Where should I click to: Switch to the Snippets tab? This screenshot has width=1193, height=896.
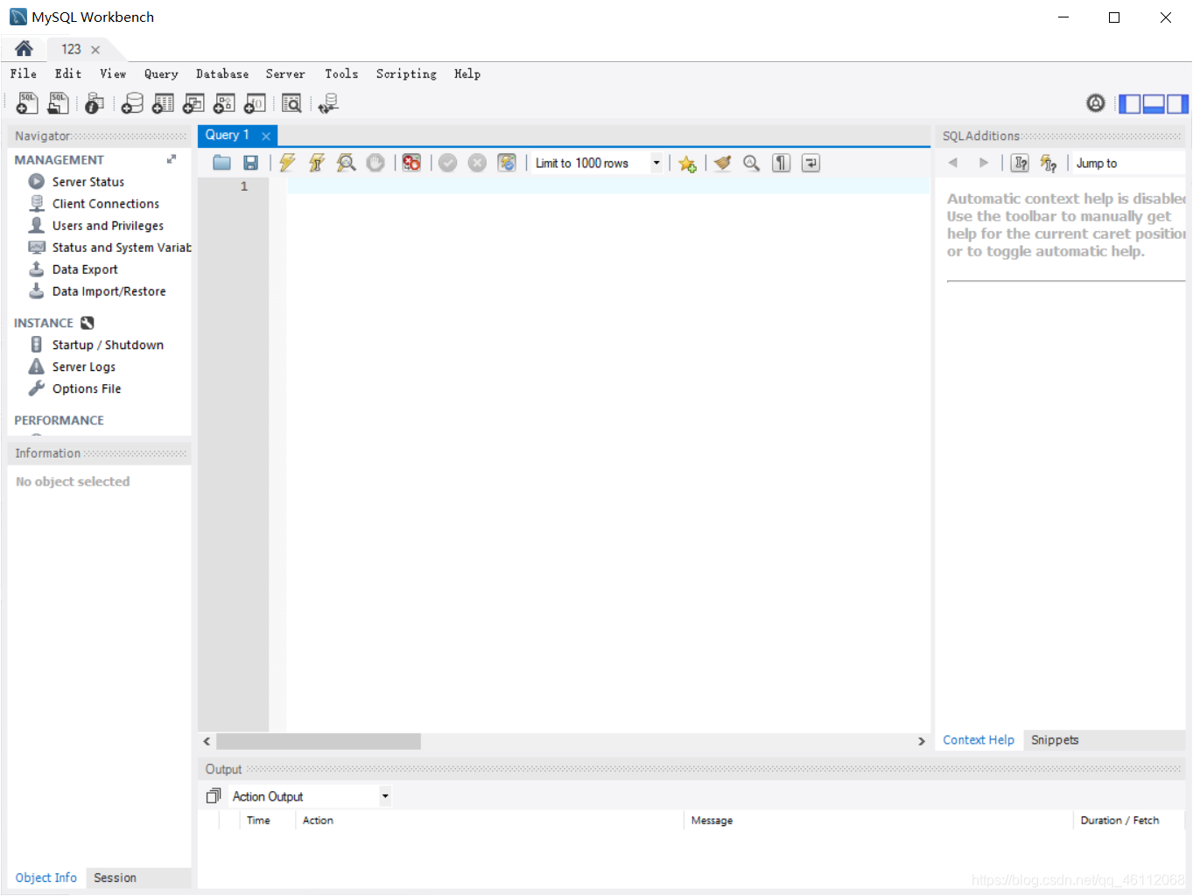[x=1055, y=740]
